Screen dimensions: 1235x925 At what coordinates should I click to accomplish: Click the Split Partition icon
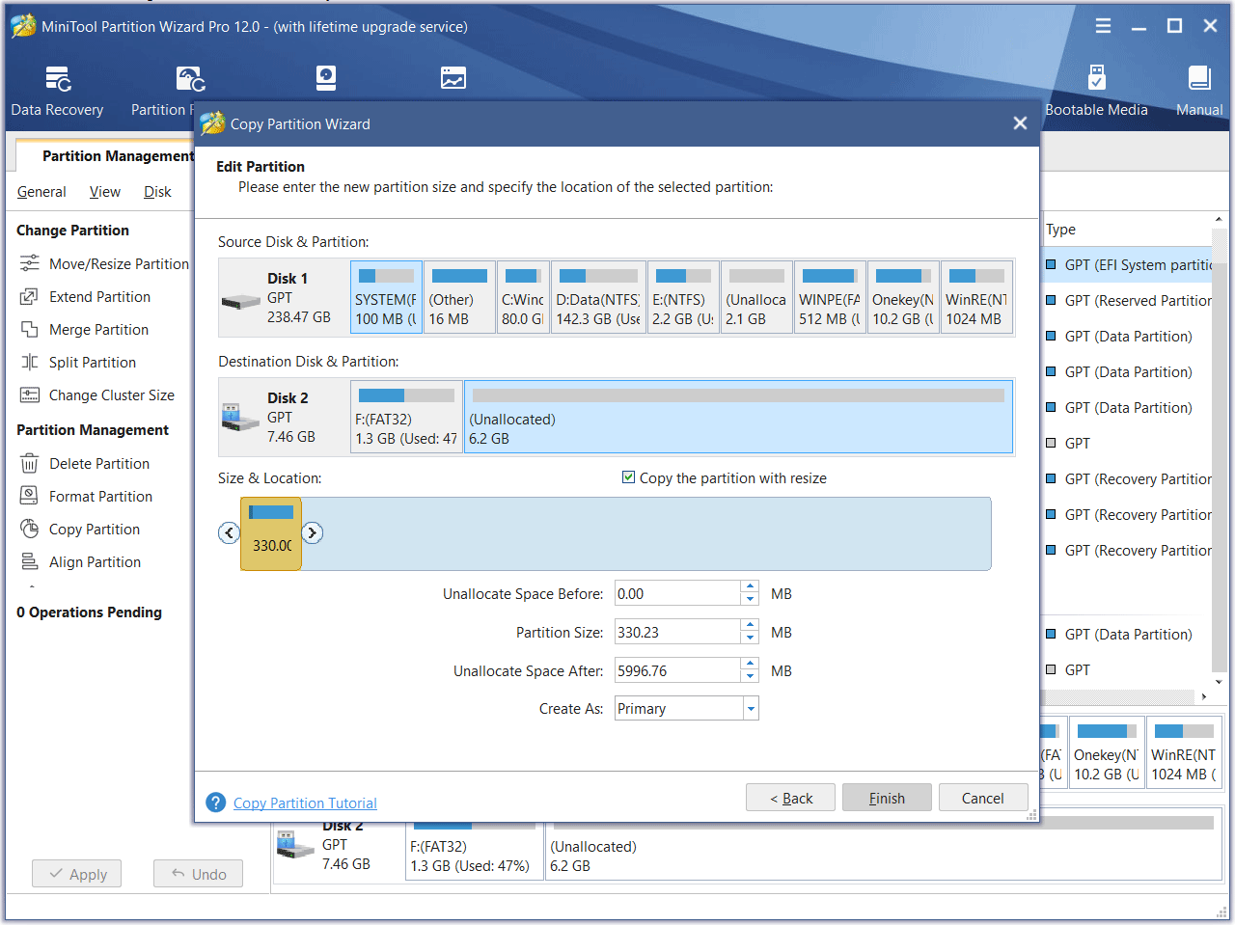[29, 363]
